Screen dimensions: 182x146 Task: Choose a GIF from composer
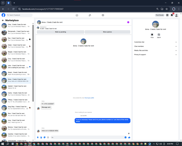click(48, 137)
